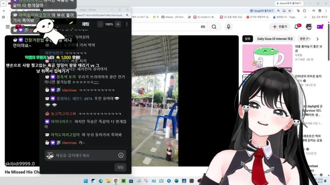Screen dimensions: 330x185
Task: Click username 즐겜하는 레전드 6974 in chat
Action: pos(74,98)
